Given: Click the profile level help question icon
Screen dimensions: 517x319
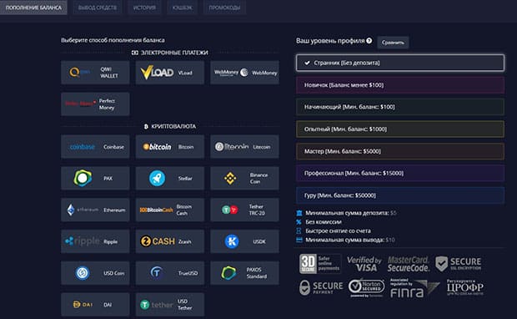Looking at the screenshot, I should pos(369,41).
